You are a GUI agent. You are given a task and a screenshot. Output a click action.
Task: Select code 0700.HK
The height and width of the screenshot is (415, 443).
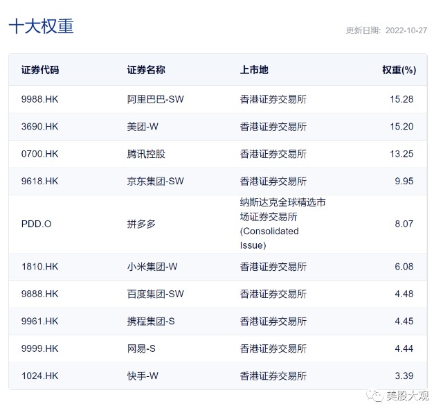click(40, 154)
